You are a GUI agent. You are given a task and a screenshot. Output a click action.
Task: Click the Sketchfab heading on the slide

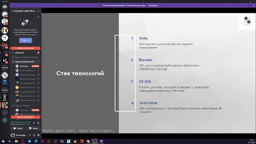coord(148,103)
